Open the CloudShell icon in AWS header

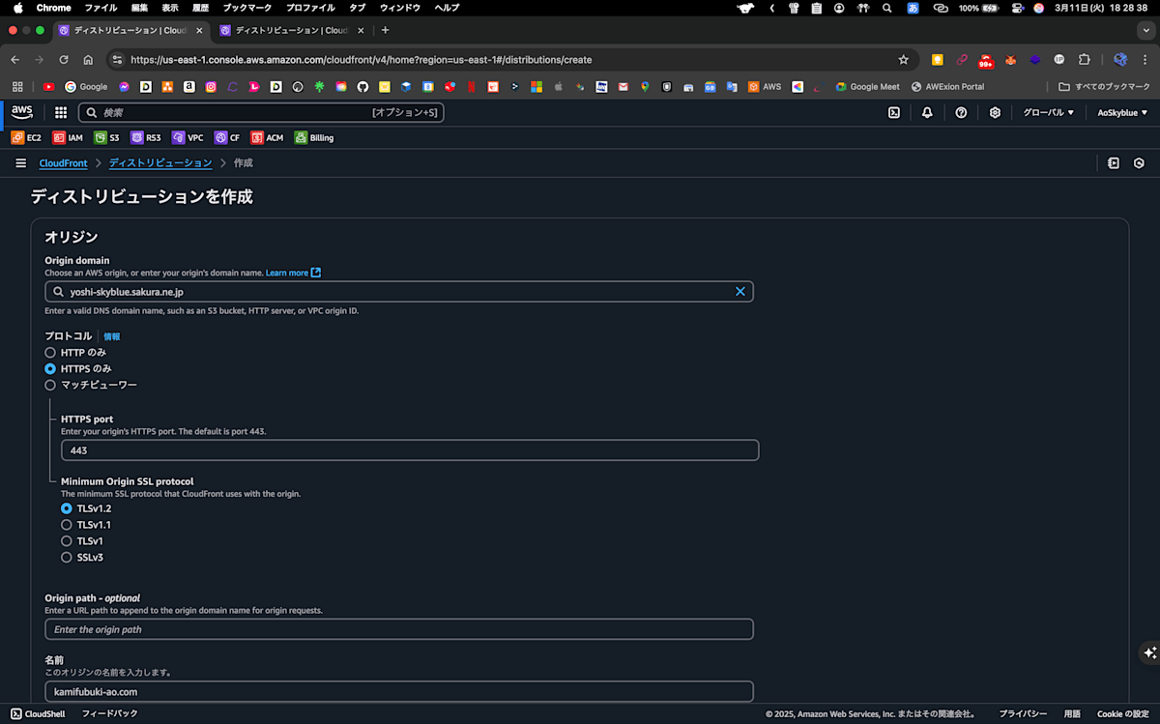click(894, 112)
